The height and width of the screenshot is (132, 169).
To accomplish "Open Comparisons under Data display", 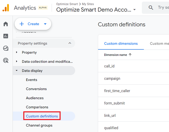I will [x=37, y=107].
